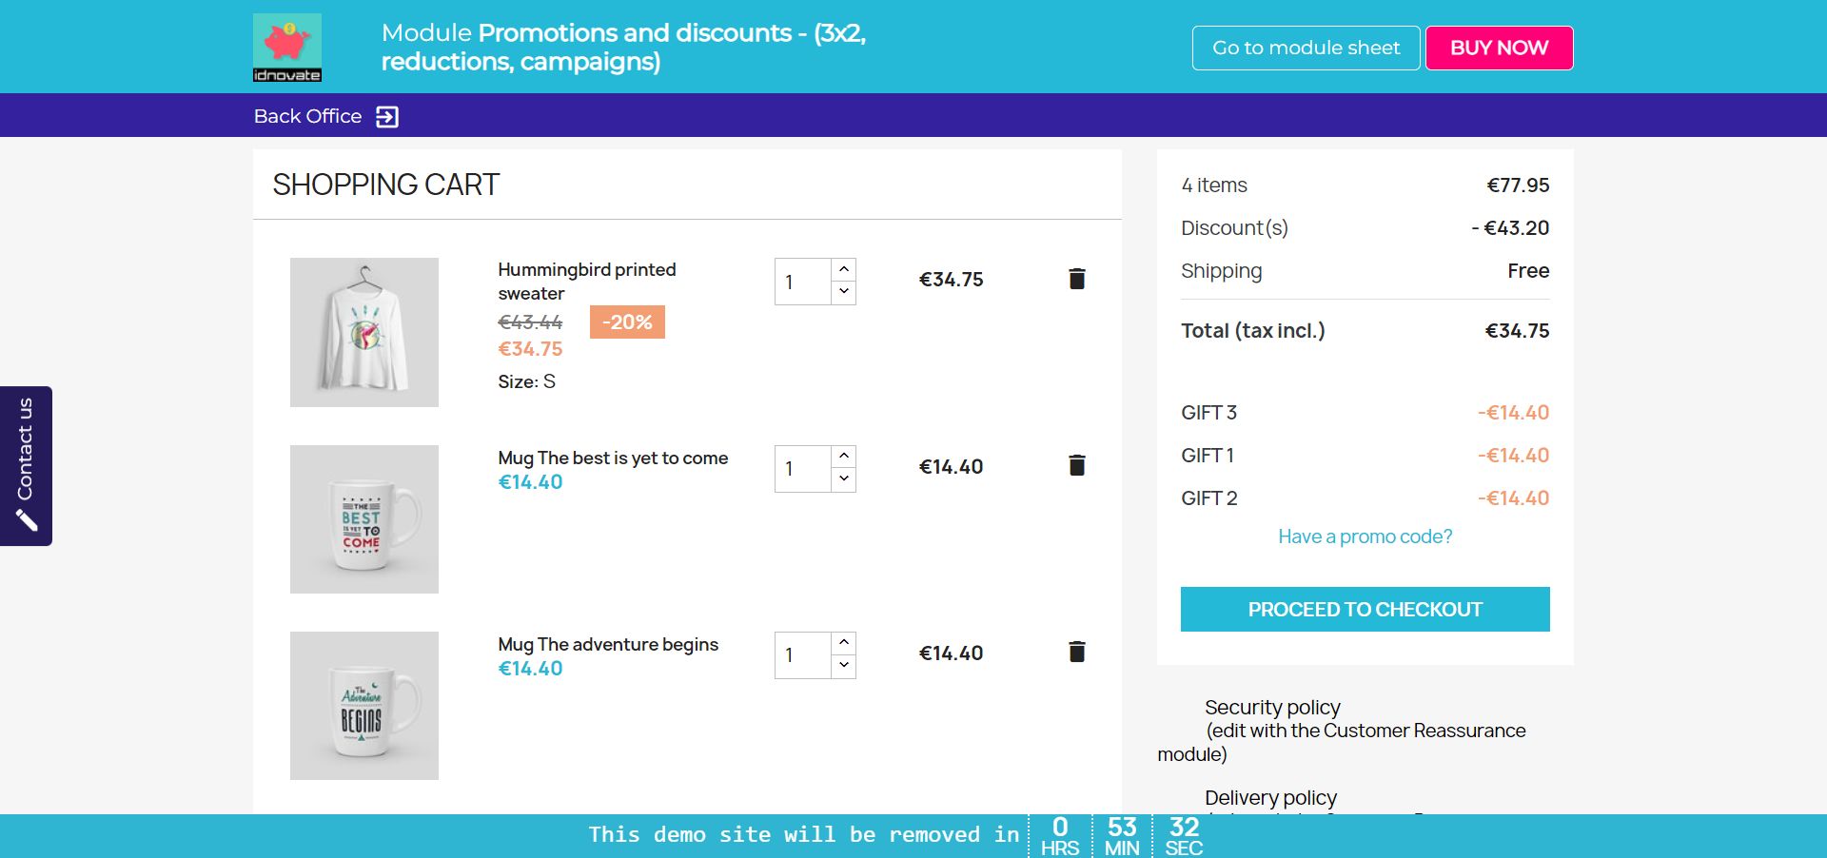Decrease quantity of Mug The best is yet to come

(844, 479)
